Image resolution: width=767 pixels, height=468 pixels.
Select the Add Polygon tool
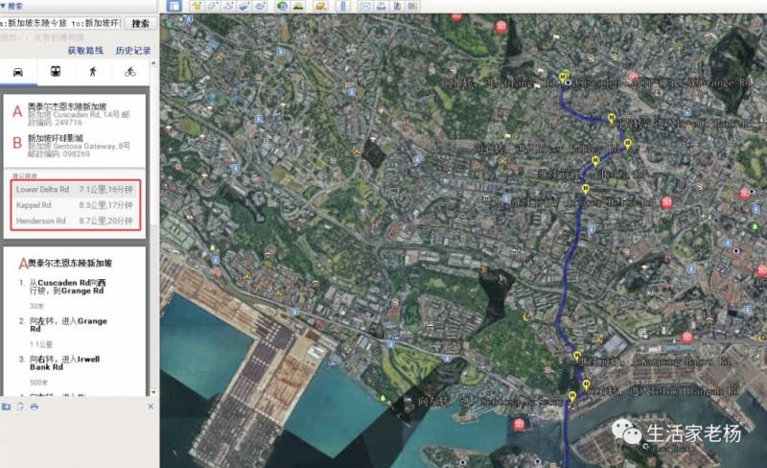pyautogui.click(x=213, y=6)
